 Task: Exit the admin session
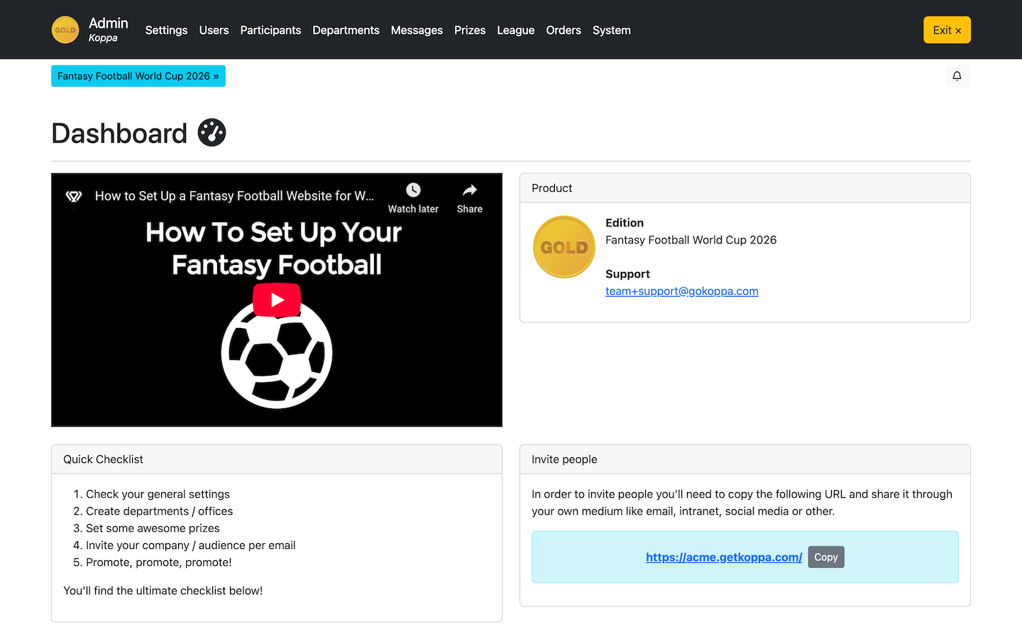point(947,30)
